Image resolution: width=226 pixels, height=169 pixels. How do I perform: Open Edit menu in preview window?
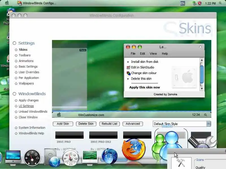142,54
